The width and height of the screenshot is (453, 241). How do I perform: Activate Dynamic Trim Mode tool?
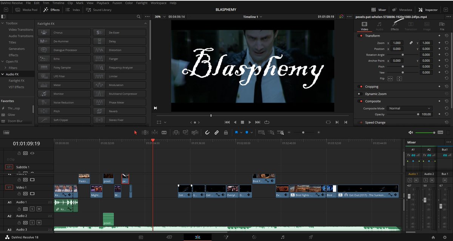coord(155,132)
